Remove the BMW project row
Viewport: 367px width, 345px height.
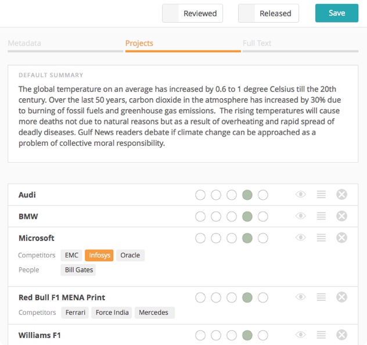pyautogui.click(x=341, y=216)
